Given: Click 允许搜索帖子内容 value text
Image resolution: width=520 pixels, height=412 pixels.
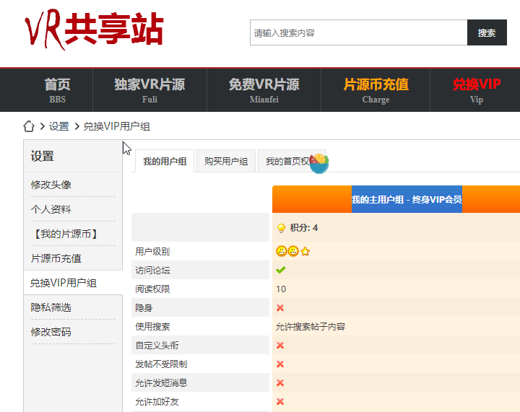Looking at the screenshot, I should pos(311,327).
